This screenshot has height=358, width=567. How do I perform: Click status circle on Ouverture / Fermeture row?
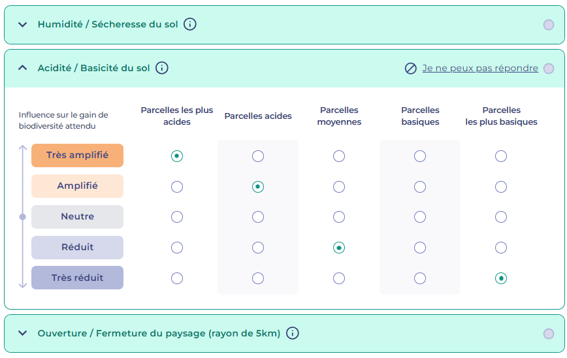click(549, 333)
